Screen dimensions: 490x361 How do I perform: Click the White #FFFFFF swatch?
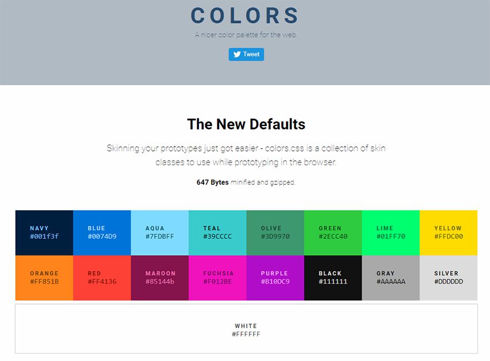coord(246,329)
